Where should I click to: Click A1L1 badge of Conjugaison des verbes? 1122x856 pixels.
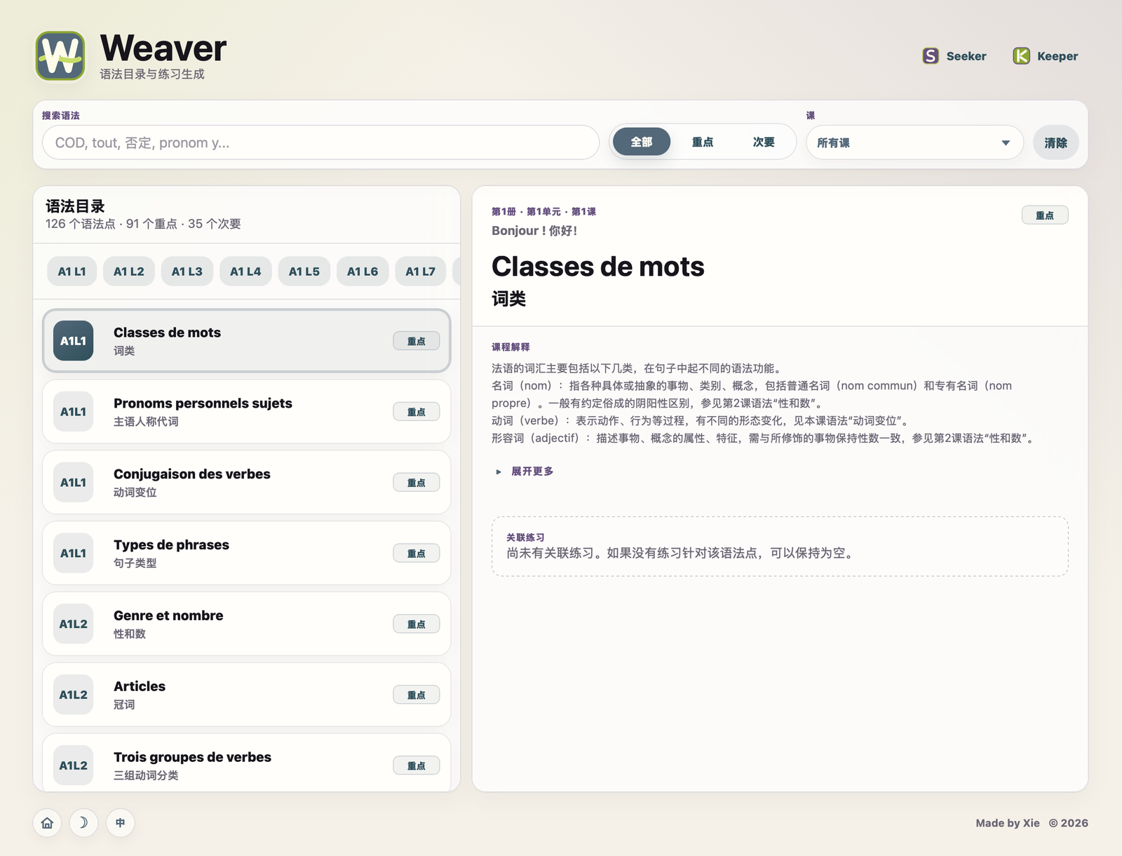[73, 483]
